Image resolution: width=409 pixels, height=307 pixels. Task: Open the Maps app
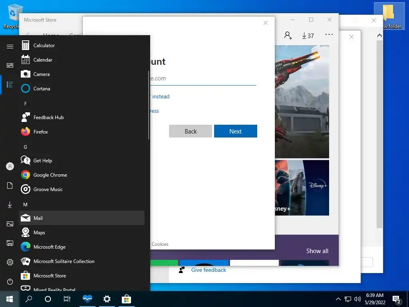tap(81, 232)
